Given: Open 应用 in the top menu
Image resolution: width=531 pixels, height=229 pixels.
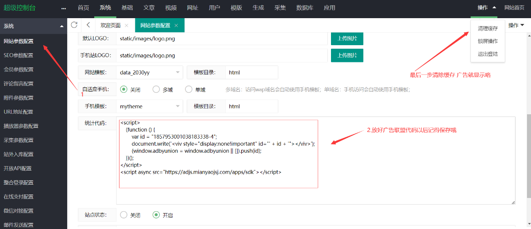Looking at the screenshot, I should 329,8.
